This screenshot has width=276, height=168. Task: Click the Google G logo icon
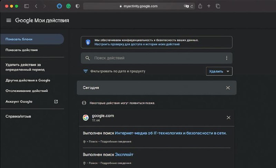86,117
